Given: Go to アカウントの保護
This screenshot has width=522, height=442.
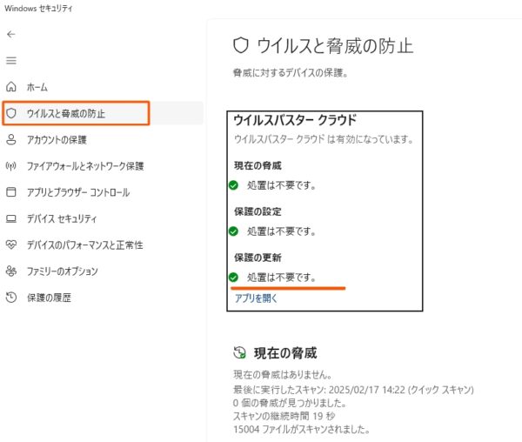Looking at the screenshot, I should click(x=57, y=140).
